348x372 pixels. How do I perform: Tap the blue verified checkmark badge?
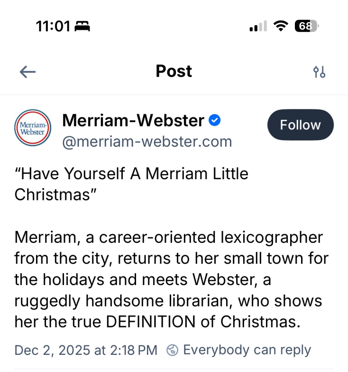(215, 121)
